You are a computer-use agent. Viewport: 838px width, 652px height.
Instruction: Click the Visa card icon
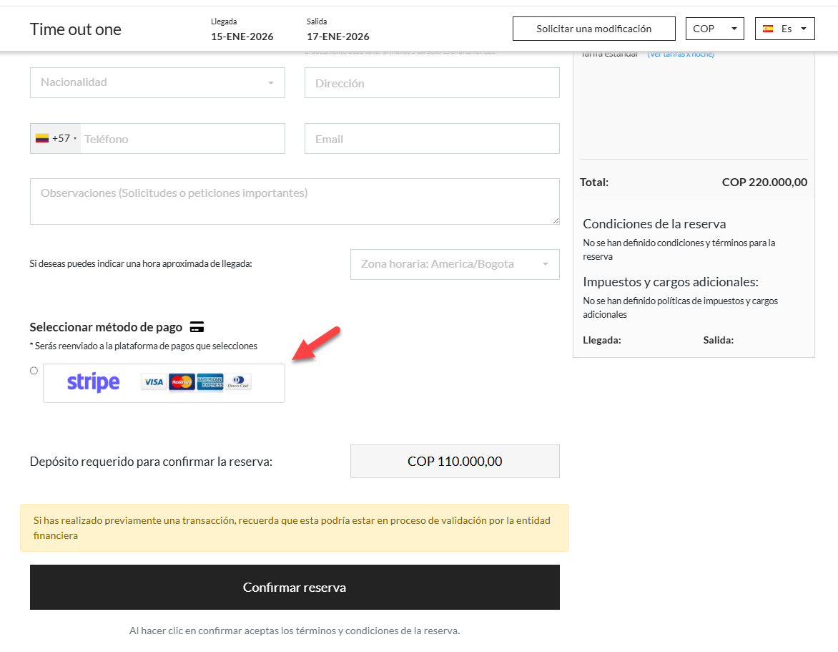click(x=154, y=382)
